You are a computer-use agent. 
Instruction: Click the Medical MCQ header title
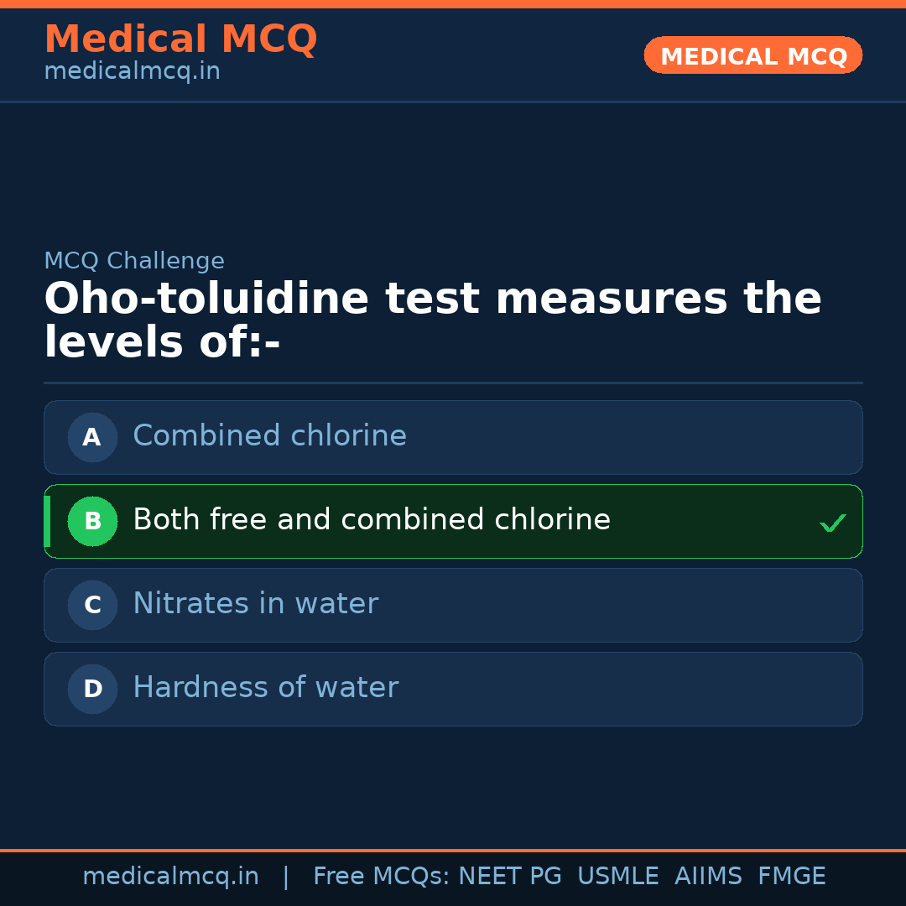(180, 39)
